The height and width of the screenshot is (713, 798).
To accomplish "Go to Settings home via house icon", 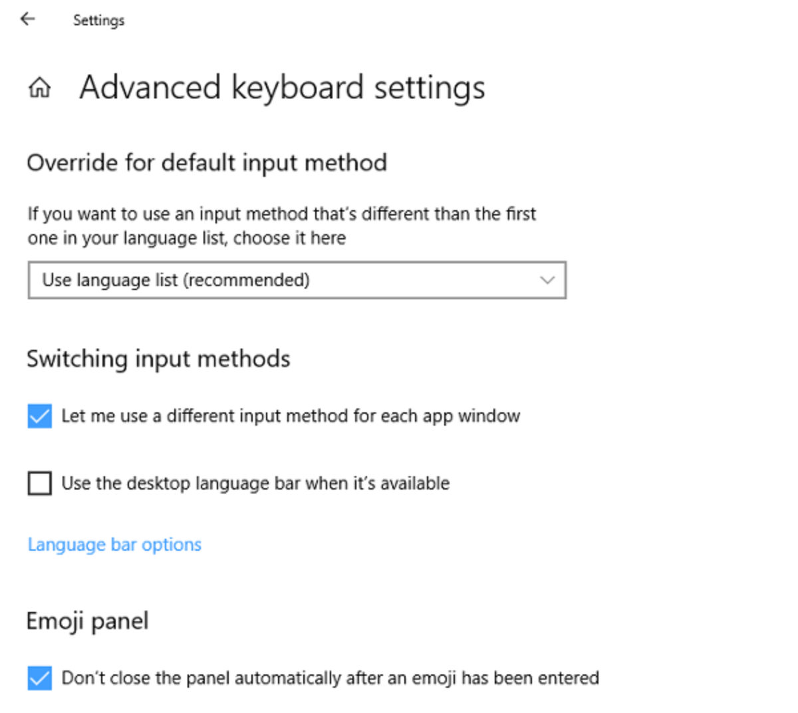I will tap(40, 87).
